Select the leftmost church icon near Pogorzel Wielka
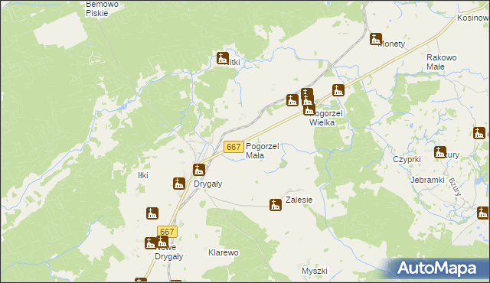Image resolution: width=490 pixels, height=283 pixels. (x=292, y=100)
